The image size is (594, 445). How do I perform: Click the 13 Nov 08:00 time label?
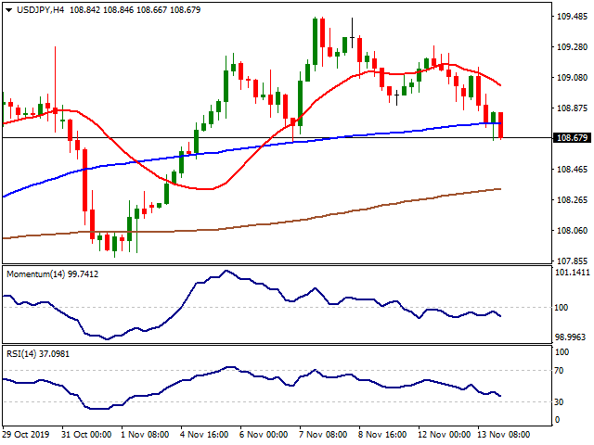click(x=503, y=435)
